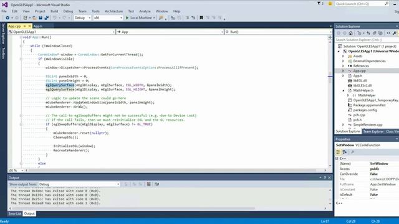
Task: Click the Undo toolbar icon
Action: (x=54, y=18)
